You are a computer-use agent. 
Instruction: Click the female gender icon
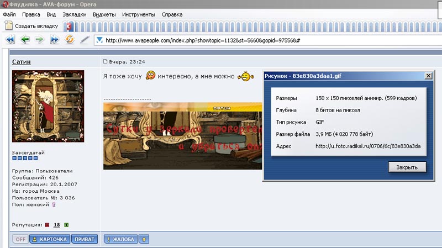tap(54, 204)
